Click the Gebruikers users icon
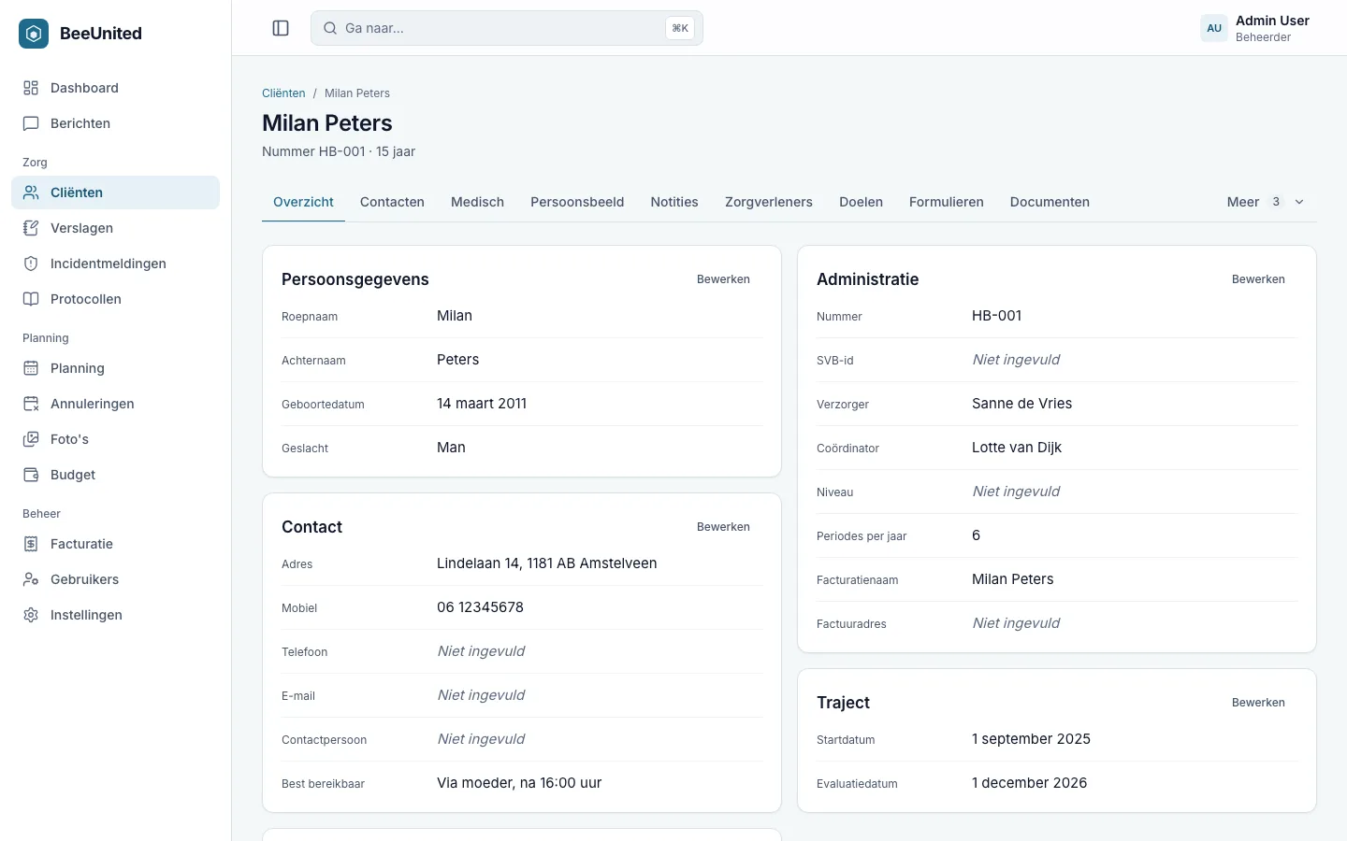Image resolution: width=1347 pixels, height=841 pixels. [31, 579]
